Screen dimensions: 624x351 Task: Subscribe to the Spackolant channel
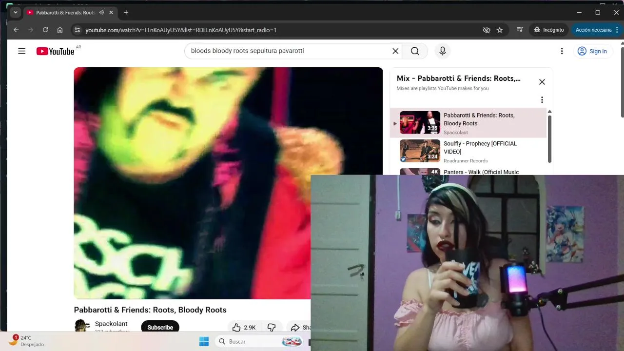pos(160,327)
